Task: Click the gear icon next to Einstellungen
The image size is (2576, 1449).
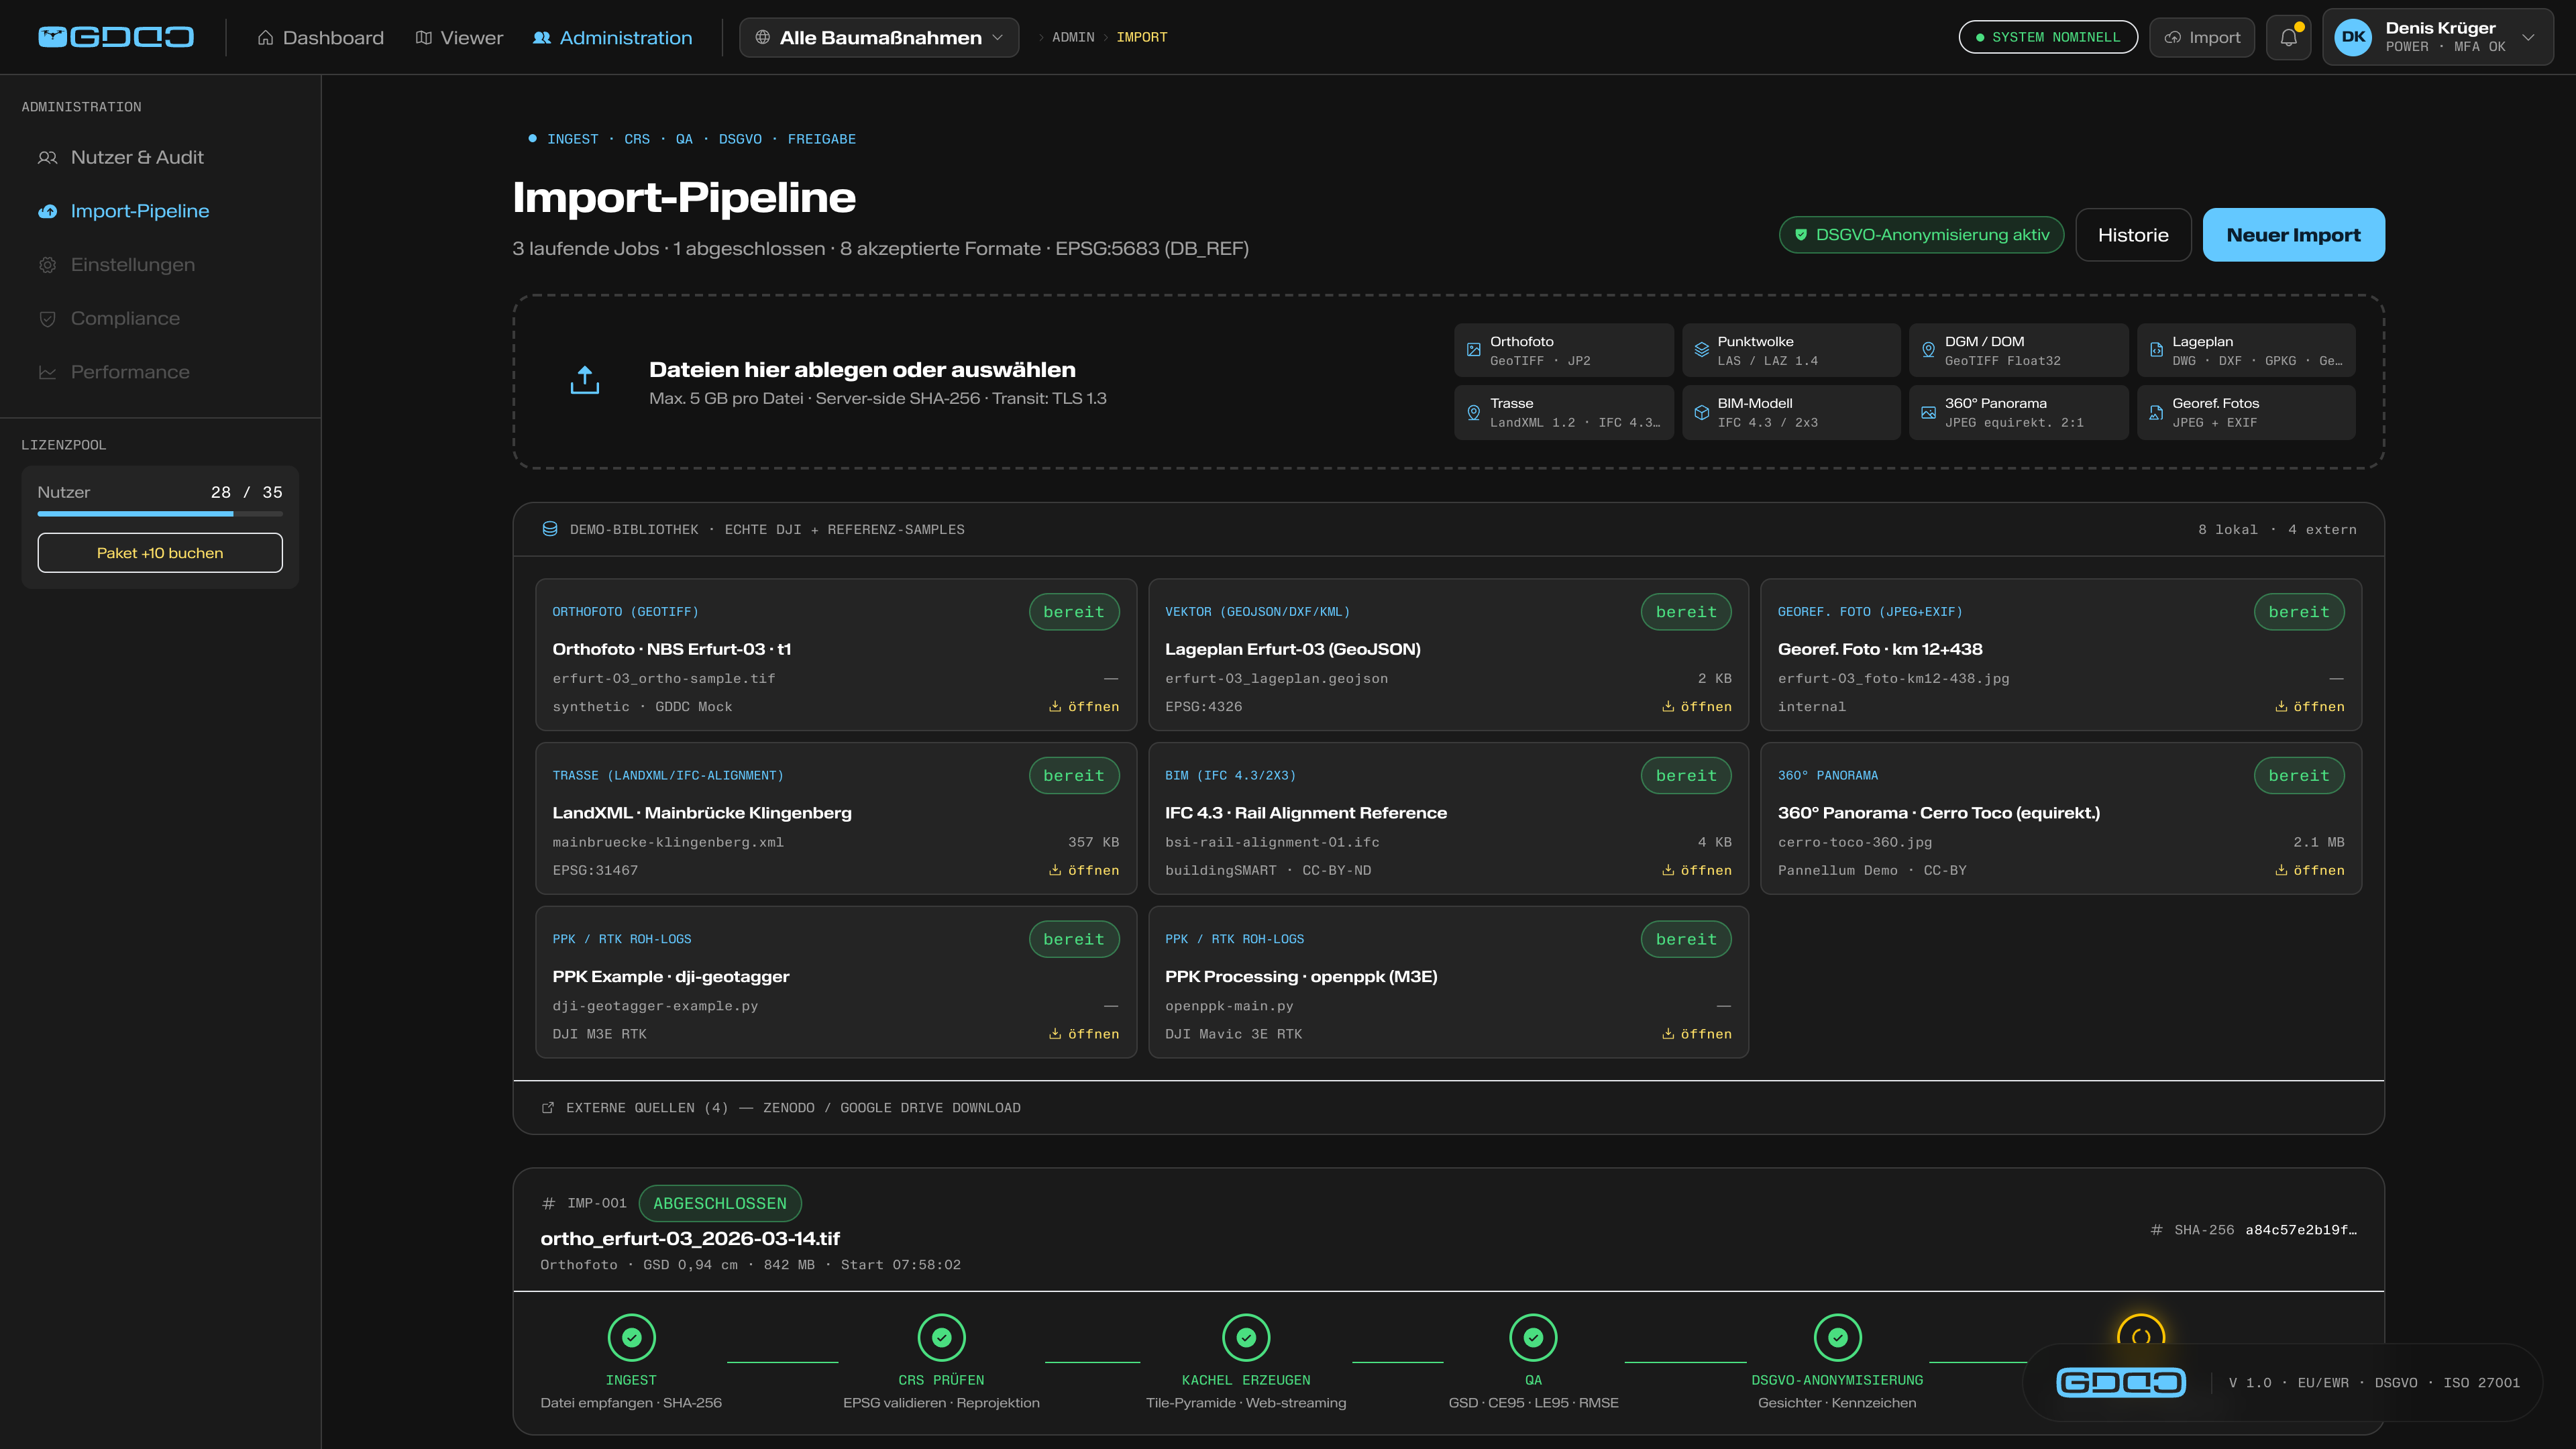Action: (47, 265)
